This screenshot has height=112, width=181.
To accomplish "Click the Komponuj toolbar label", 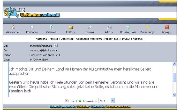I will [32, 32].
